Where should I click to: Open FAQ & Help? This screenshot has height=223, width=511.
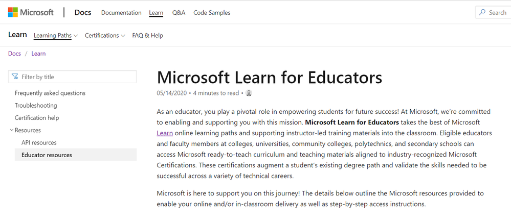tap(148, 35)
